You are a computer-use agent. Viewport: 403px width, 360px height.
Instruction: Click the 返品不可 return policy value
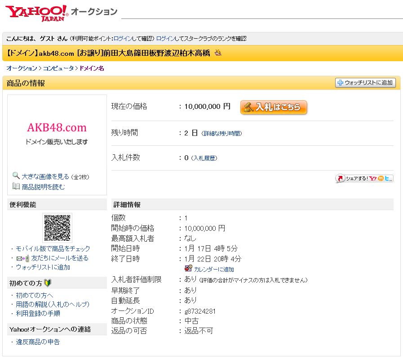click(x=199, y=331)
